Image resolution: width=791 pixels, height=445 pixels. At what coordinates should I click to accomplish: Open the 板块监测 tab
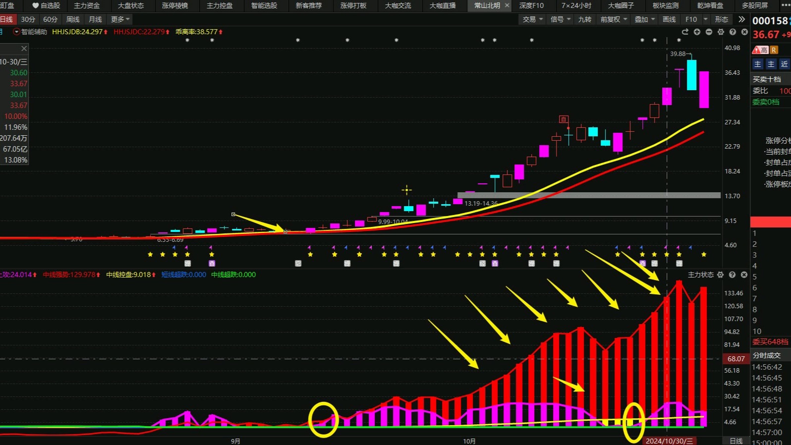(666, 5)
